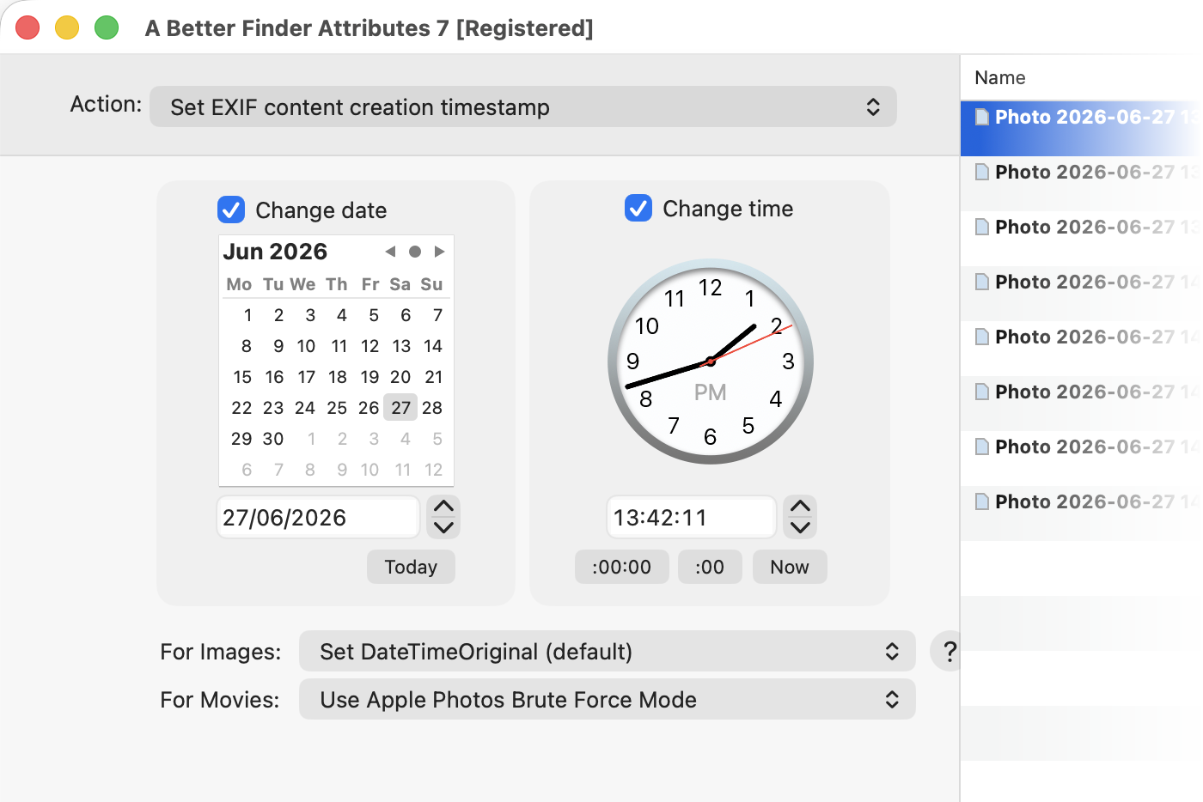This screenshot has height=802, width=1203.
Task: Click the calendar's center dot to show today
Action: [x=415, y=252]
